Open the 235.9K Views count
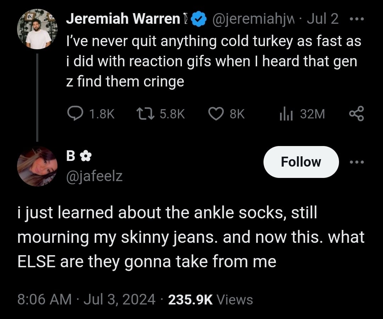This screenshot has height=319, width=383. (x=211, y=300)
